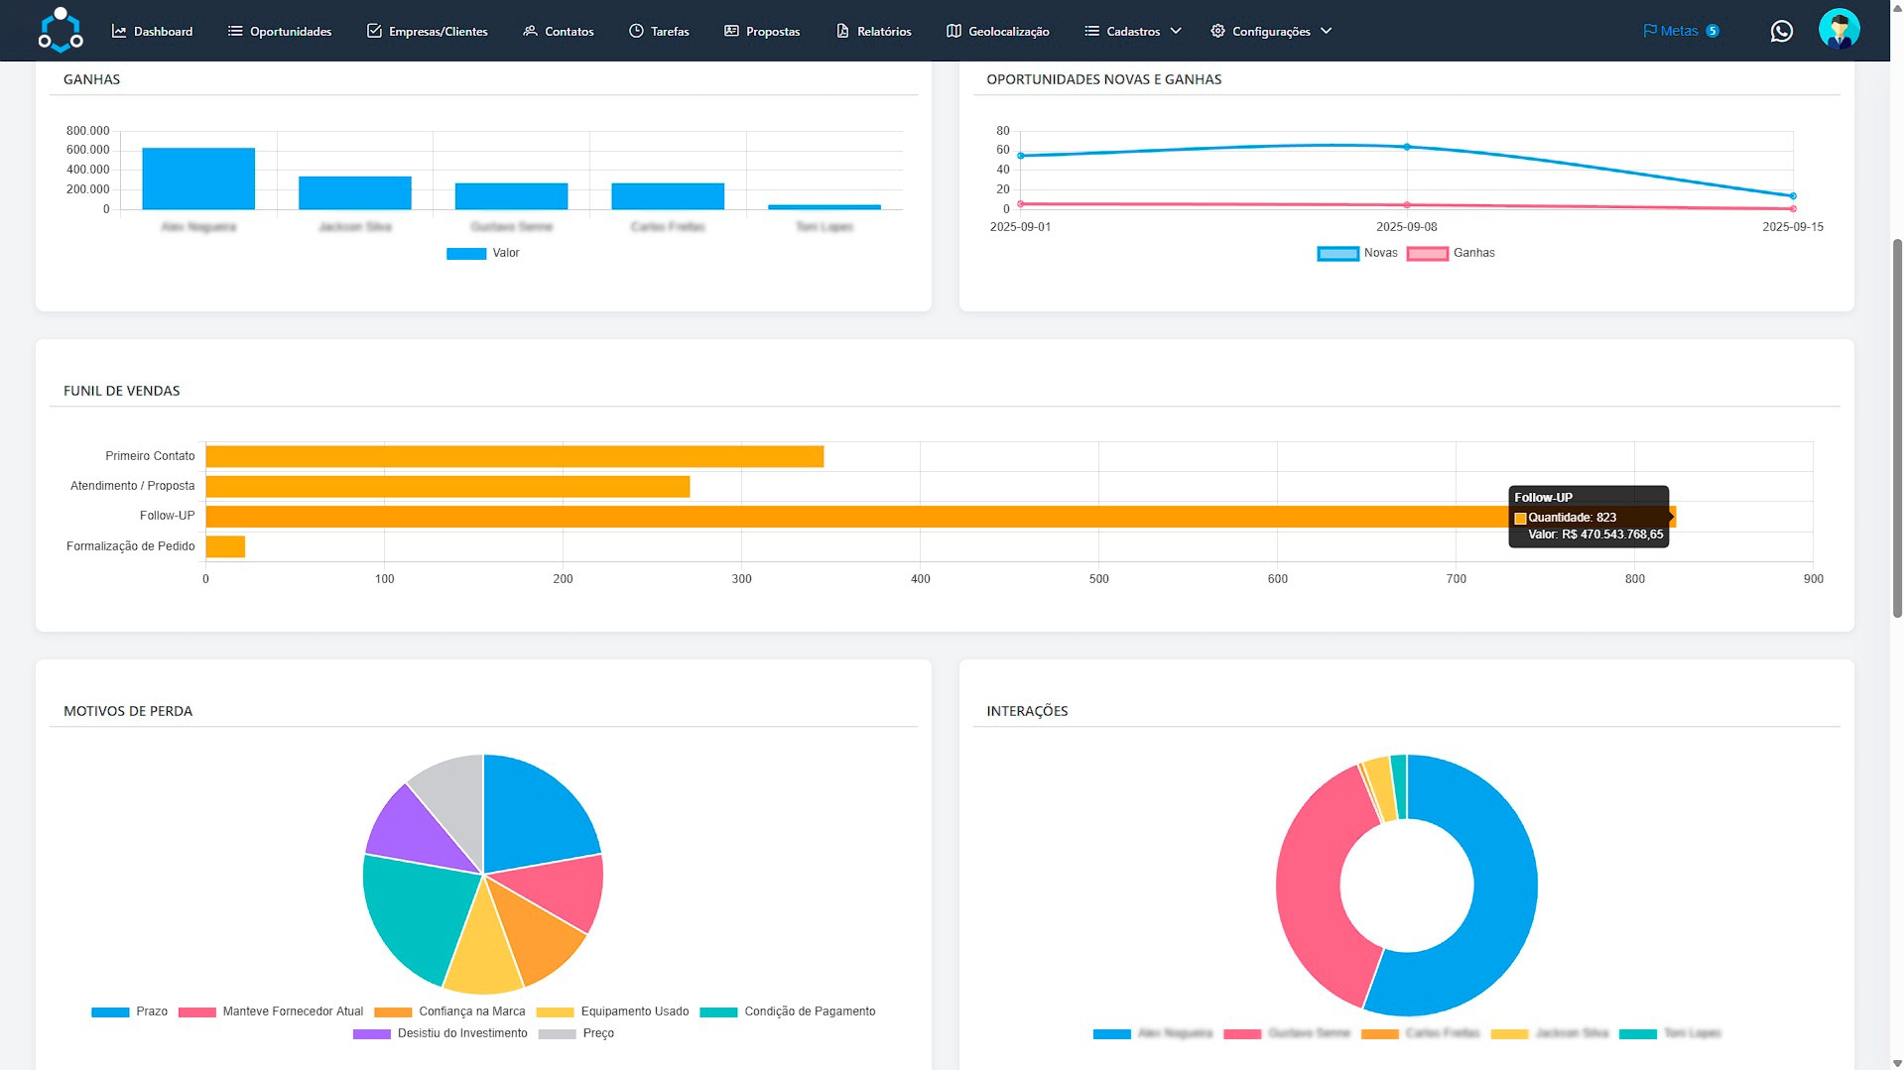Open the Oportunidades menu item
The image size is (1904, 1070).
click(280, 31)
